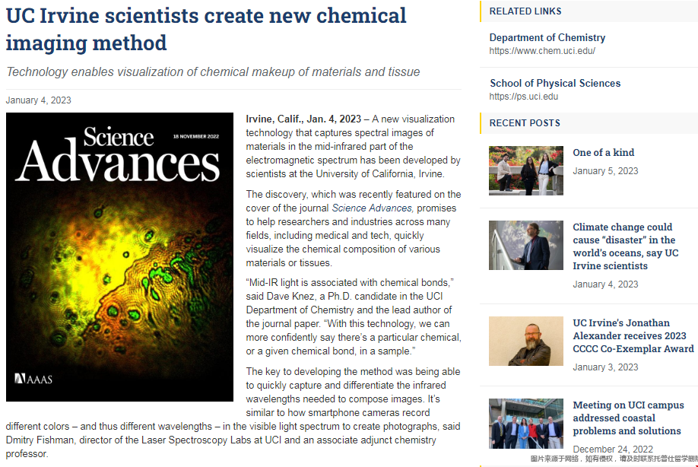Click the 'One of a kind' post photo
Viewport: 698px width, 467px height.
click(x=525, y=170)
